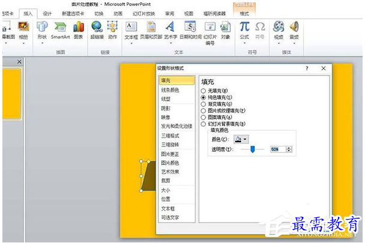365x243 pixels.
Task: Select 图片颜色 picture color category
Action: (x=176, y=163)
